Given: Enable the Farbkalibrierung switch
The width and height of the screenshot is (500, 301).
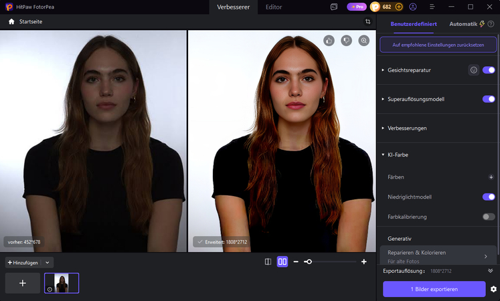Looking at the screenshot, I should pyautogui.click(x=489, y=217).
